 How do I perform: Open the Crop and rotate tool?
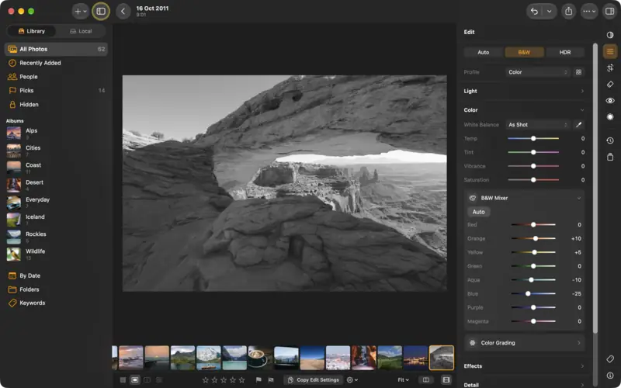[610, 68]
